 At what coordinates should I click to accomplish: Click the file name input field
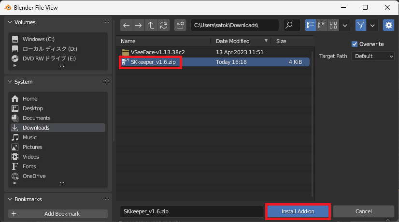[x=191, y=211]
